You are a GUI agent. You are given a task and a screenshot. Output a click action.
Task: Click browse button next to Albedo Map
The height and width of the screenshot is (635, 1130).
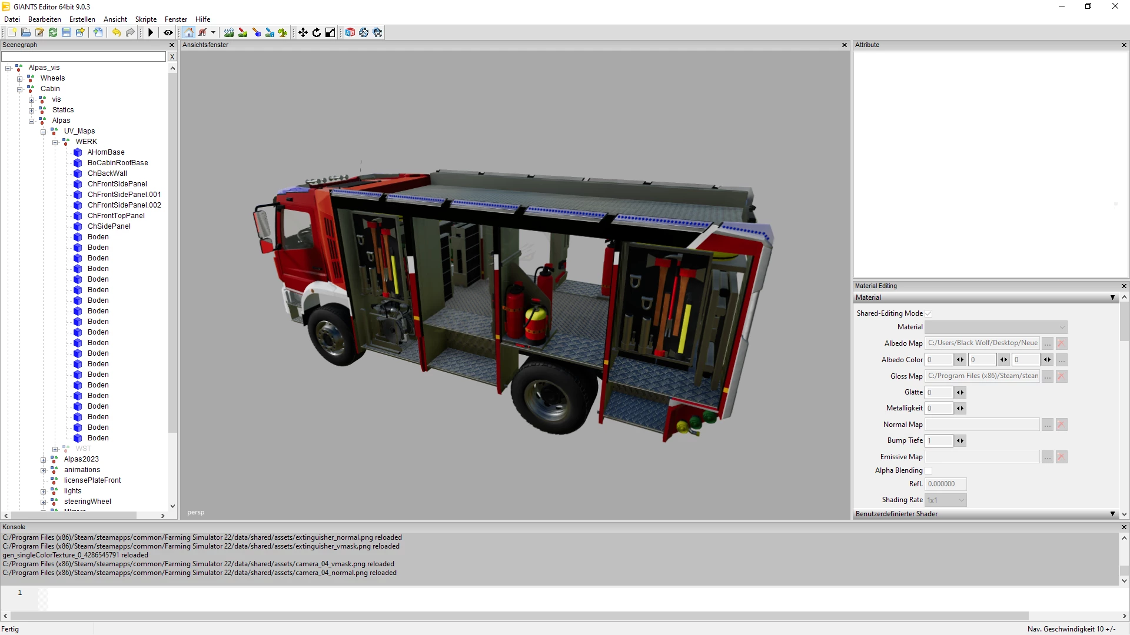tap(1048, 343)
